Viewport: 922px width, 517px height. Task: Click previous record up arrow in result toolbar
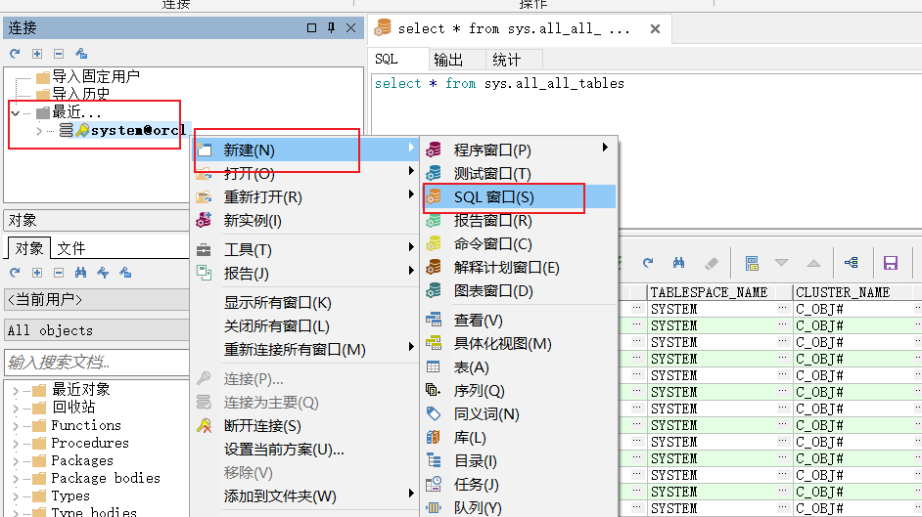[x=813, y=263]
